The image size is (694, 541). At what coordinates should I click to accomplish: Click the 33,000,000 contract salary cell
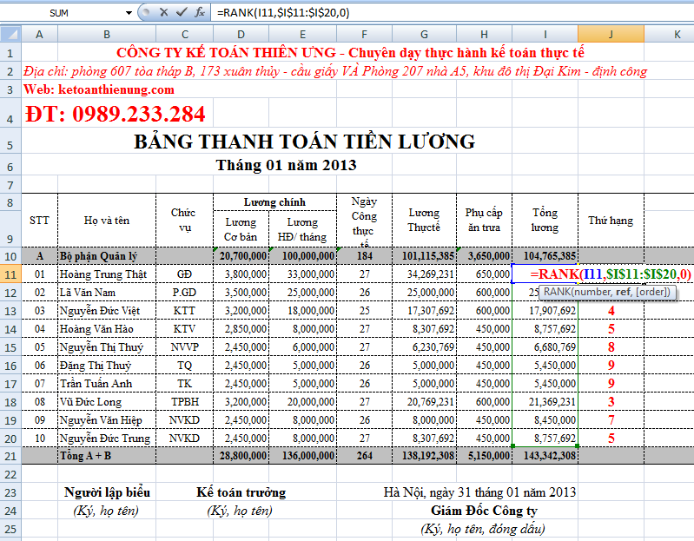point(303,274)
